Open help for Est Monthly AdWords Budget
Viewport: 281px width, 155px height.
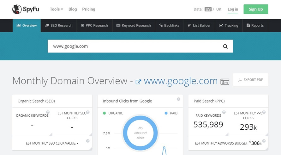pyautogui.click(x=264, y=141)
